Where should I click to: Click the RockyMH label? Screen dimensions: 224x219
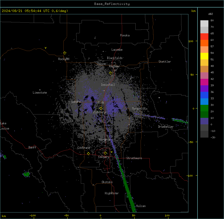[64, 59]
